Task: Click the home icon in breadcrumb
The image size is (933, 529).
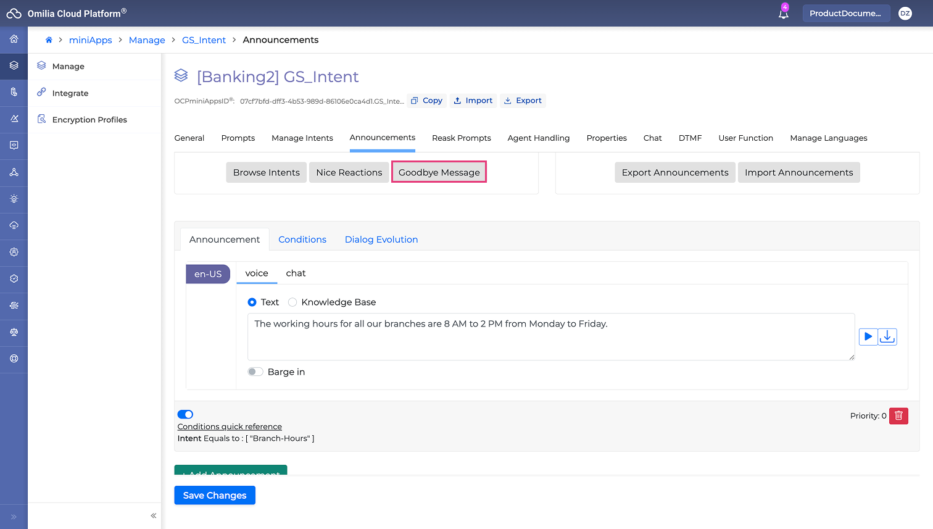Action: (49, 40)
